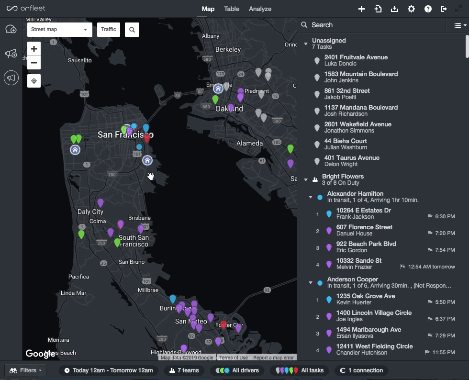Zoom out on the map
The width and height of the screenshot is (469, 380).
(x=34, y=63)
